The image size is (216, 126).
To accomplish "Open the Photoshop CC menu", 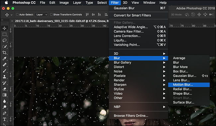I will tap(24, 3).
